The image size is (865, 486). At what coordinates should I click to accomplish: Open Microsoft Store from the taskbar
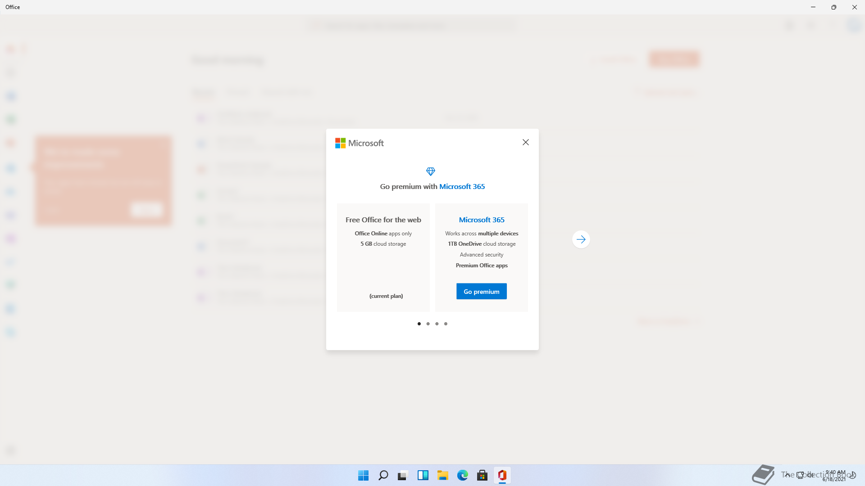point(482,475)
